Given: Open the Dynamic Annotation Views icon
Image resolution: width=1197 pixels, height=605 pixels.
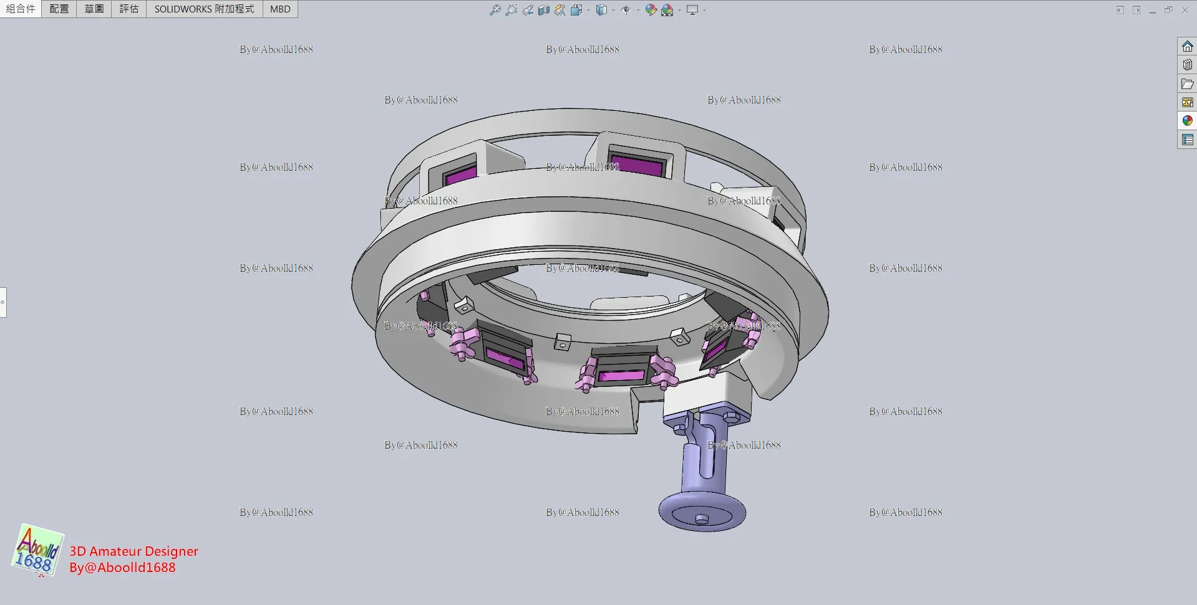Looking at the screenshot, I should (560, 10).
